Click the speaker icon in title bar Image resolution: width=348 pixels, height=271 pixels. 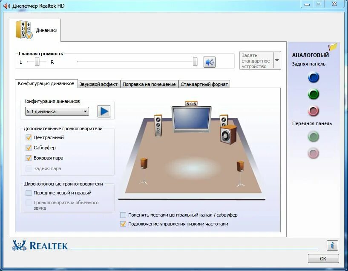[x=7, y=6]
